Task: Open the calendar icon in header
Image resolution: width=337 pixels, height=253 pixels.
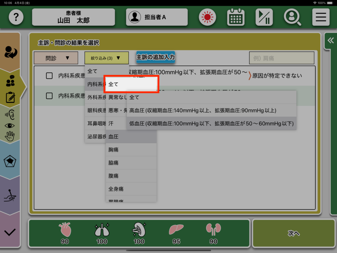Action: (236, 17)
